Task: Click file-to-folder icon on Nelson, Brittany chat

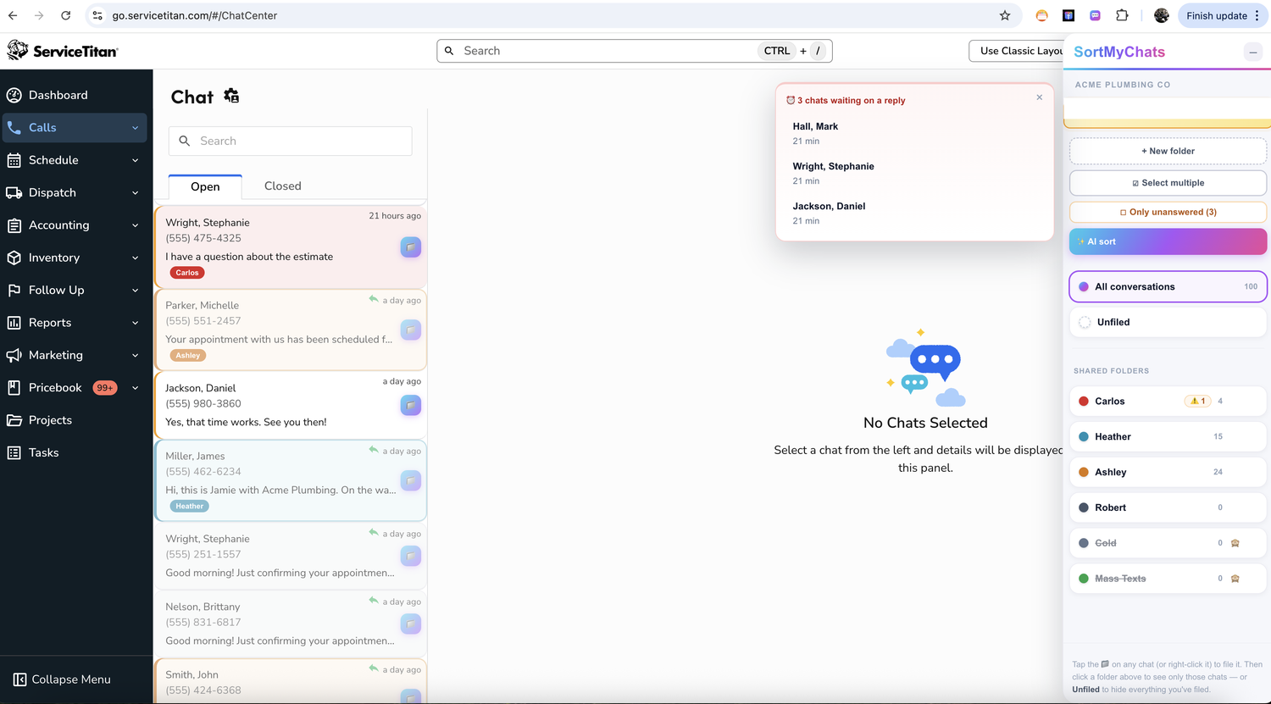Action: (411, 624)
